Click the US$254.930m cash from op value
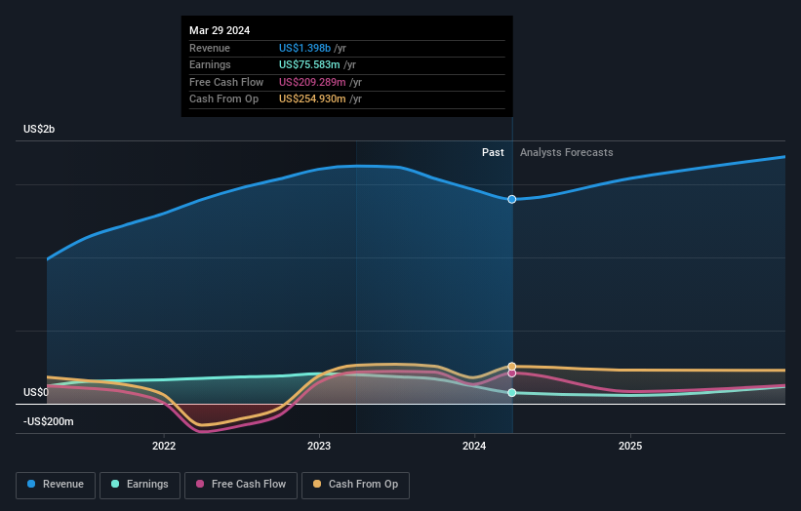Viewport: 801px width, 511px height. click(x=312, y=99)
